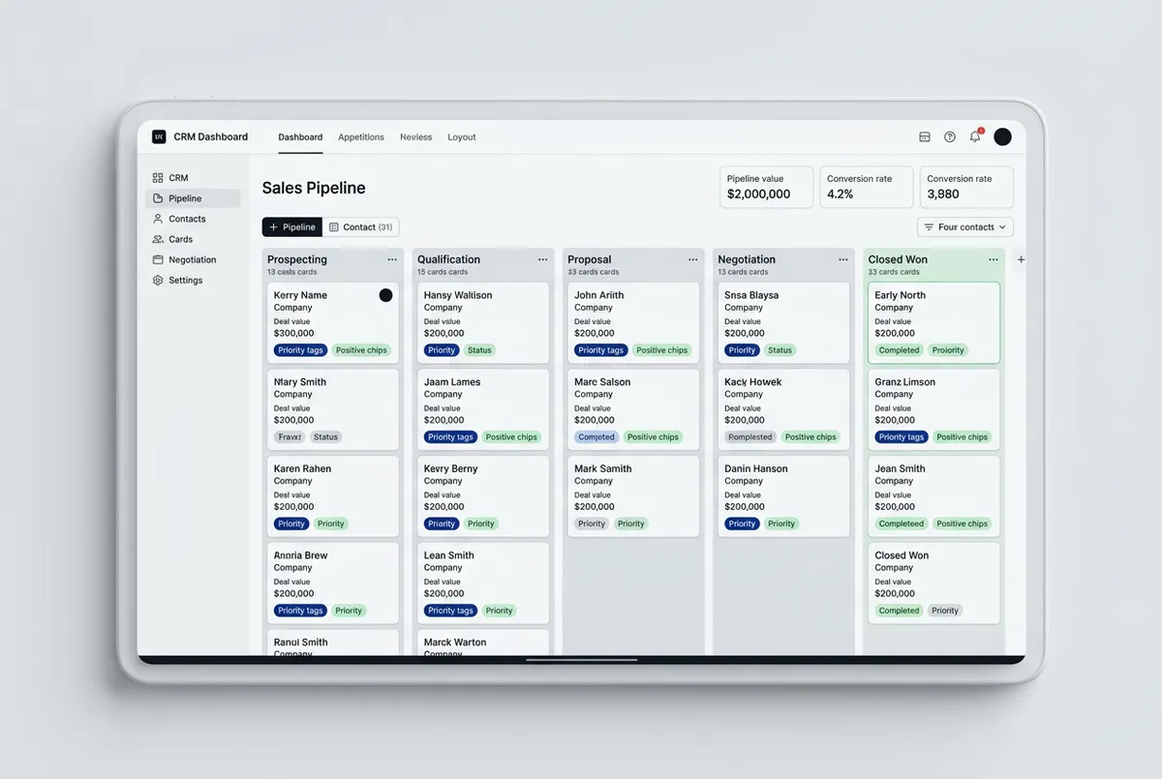This screenshot has width=1162, height=779.
Task: Click the Pipeline icon in the sidebar
Action: pos(158,198)
